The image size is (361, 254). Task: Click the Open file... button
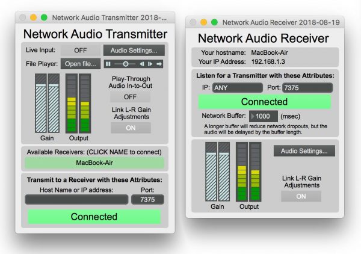[81, 63]
